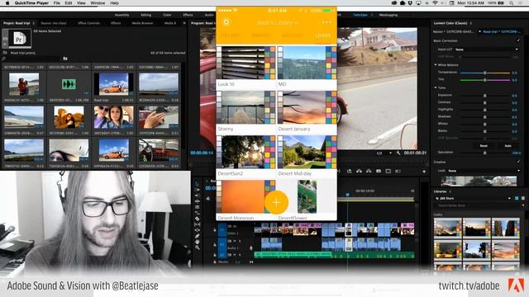Adjust the Tint slider handle
Image resolution: width=529 pixels, height=297 pixels.
[485, 80]
